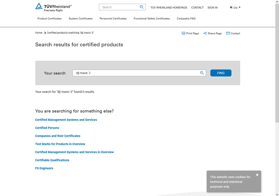Click the SIGN IN link

tap(212, 7)
